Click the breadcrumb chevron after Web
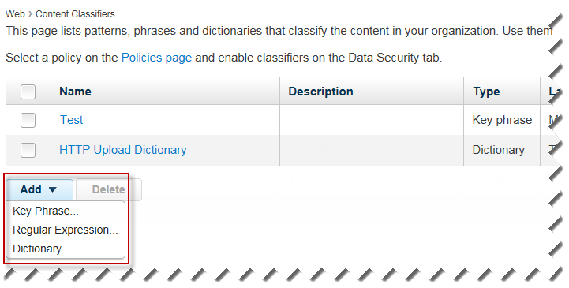This screenshot has height=288, width=569. click(x=30, y=14)
